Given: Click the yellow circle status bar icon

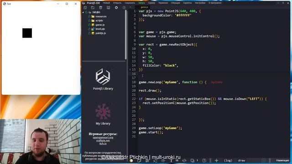Looking at the screenshot, I should click(131, 160).
